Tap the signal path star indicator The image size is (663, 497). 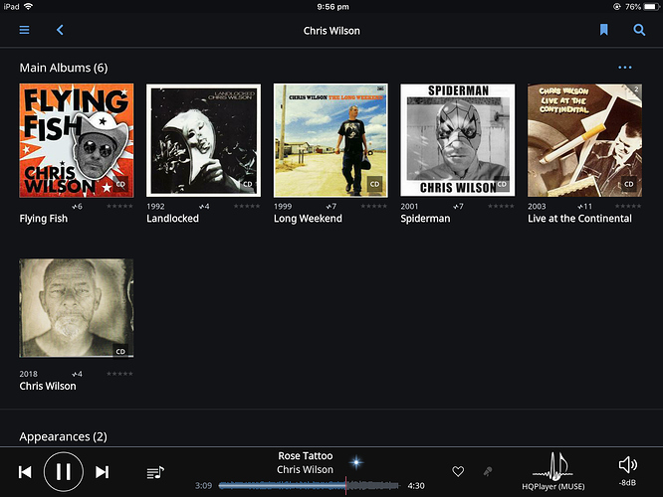coord(356,462)
